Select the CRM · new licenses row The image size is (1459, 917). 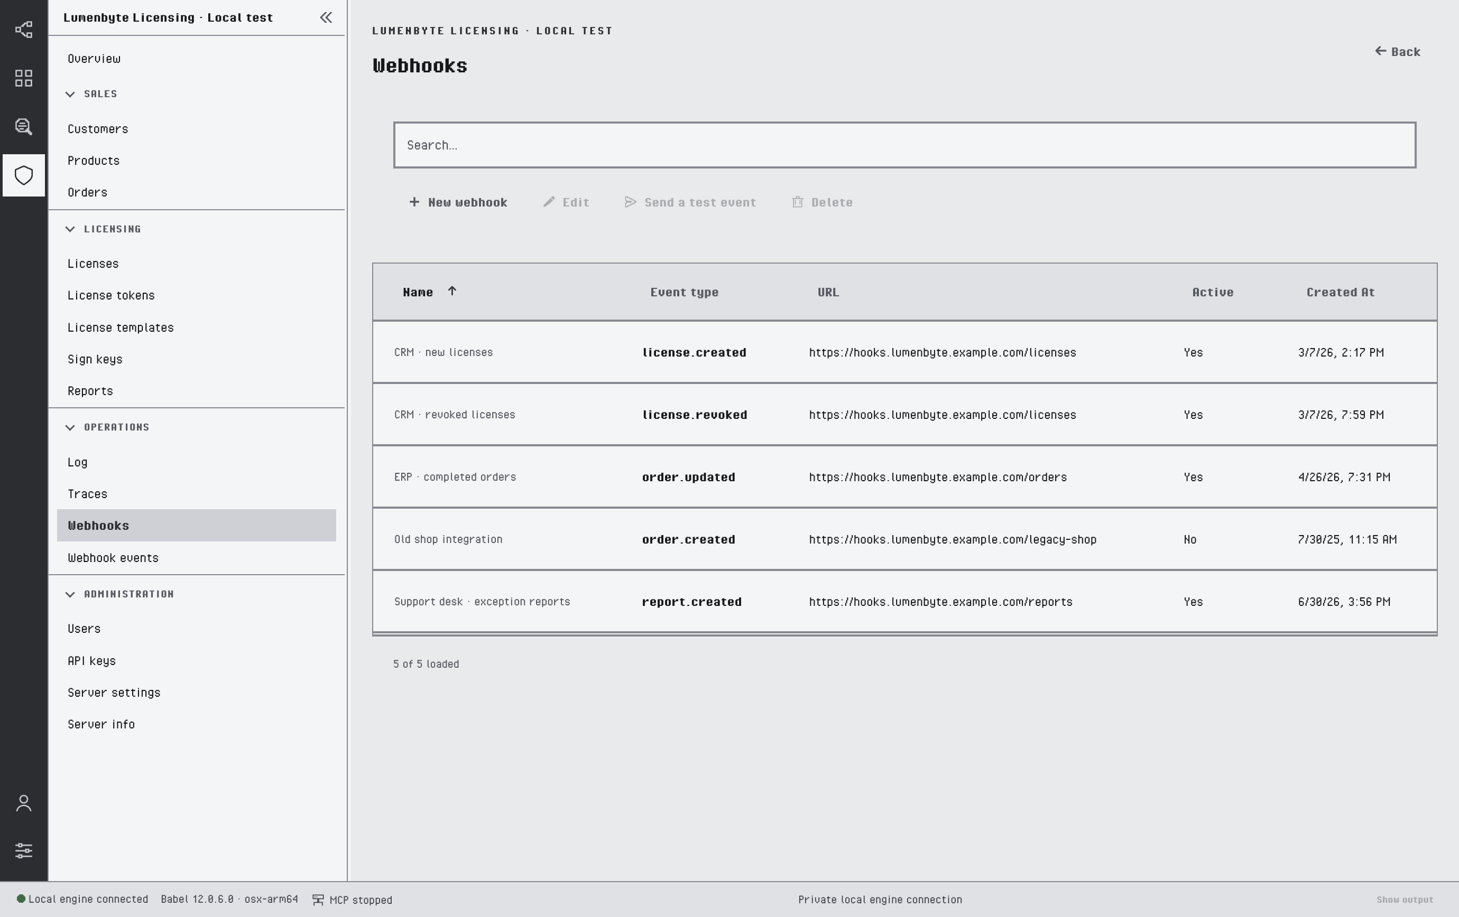point(904,352)
